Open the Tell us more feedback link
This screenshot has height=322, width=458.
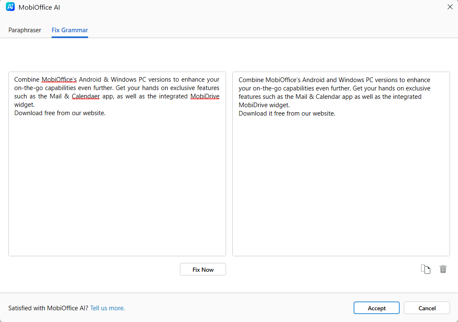point(107,308)
